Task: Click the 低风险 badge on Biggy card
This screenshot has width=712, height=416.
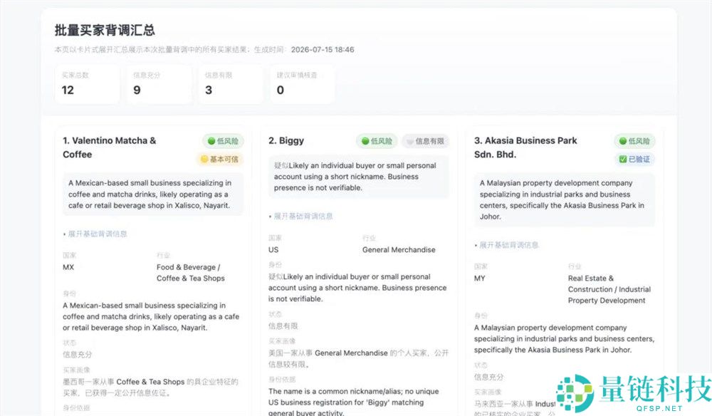Action: [x=377, y=141]
